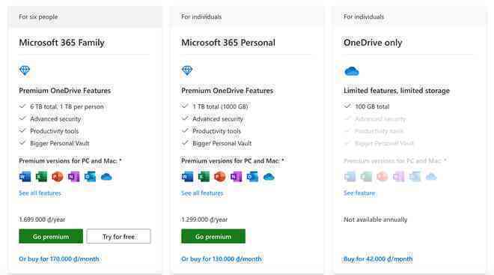Click the 1.699.000 đ/year price

tap(42, 220)
